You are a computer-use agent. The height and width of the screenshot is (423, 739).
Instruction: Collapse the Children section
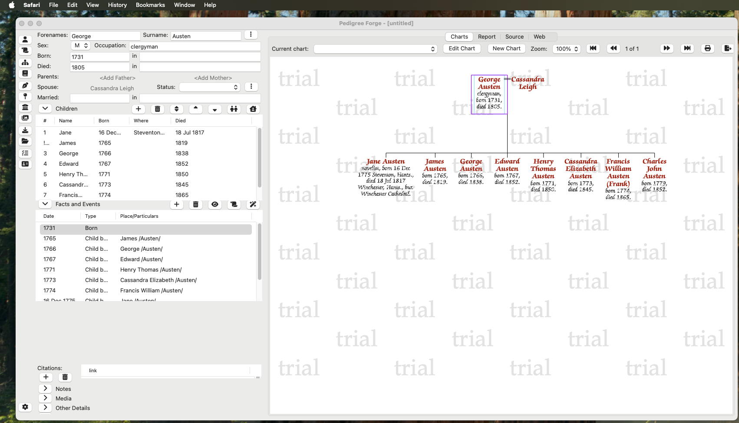point(45,108)
